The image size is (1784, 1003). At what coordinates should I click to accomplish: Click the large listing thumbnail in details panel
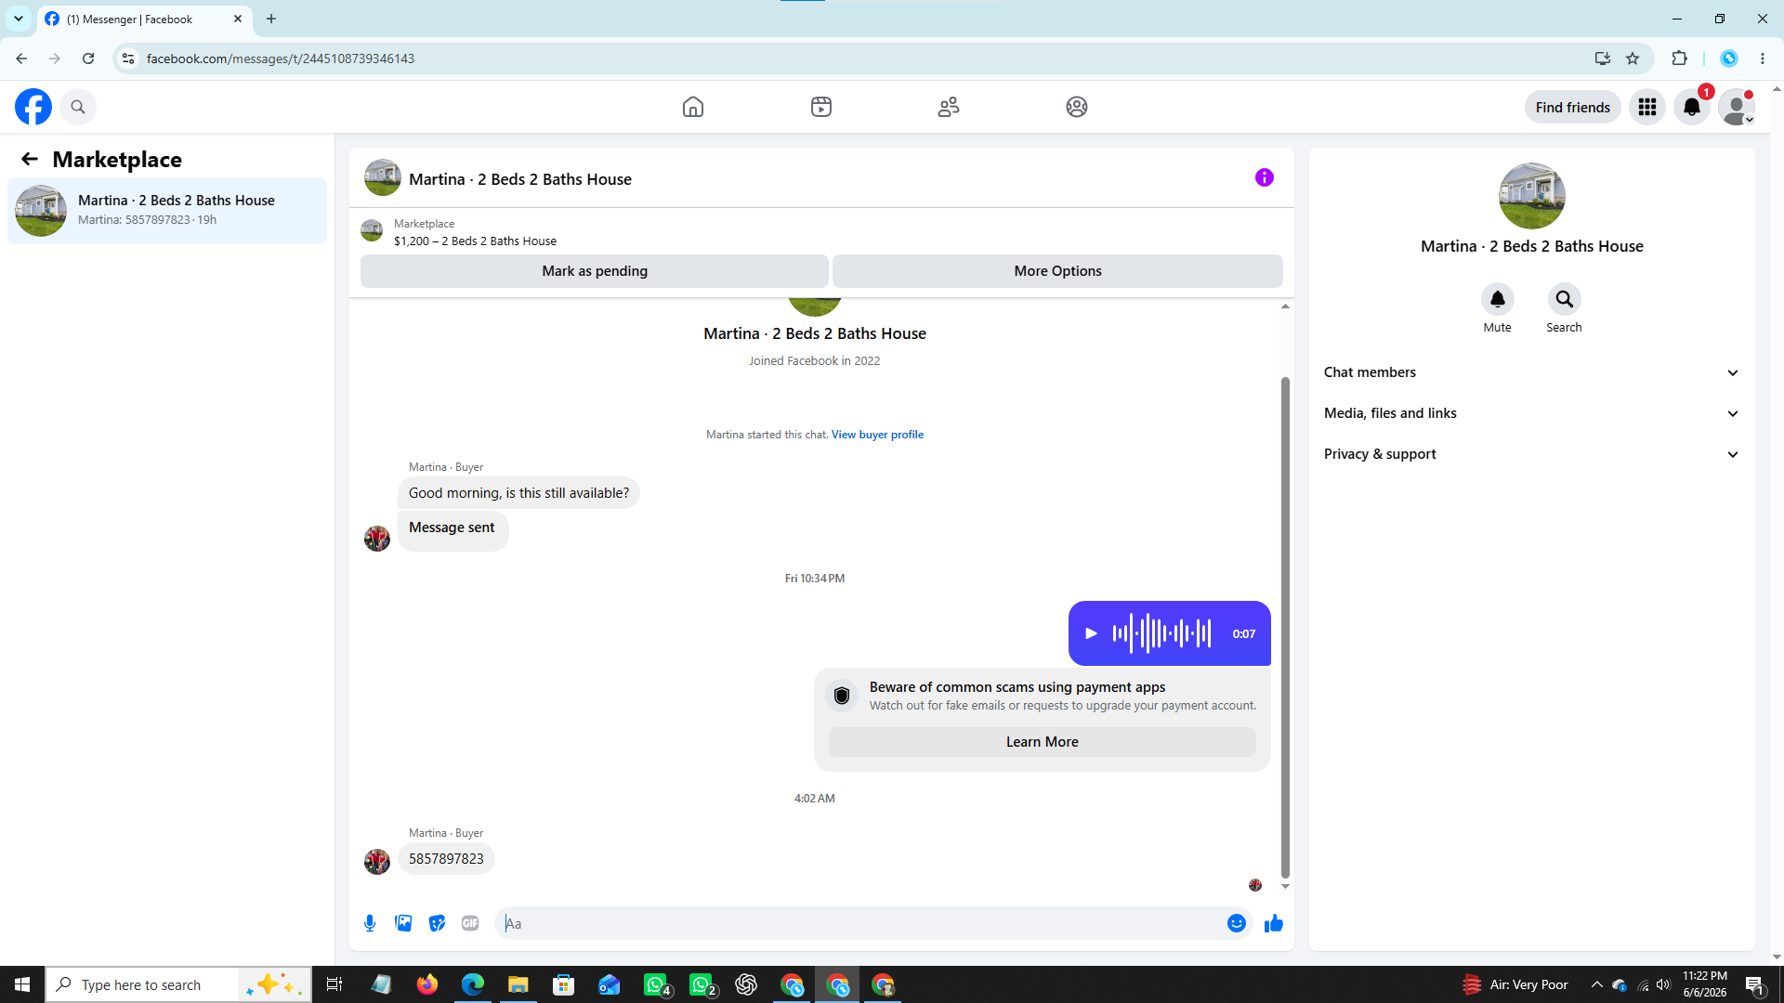click(1532, 196)
